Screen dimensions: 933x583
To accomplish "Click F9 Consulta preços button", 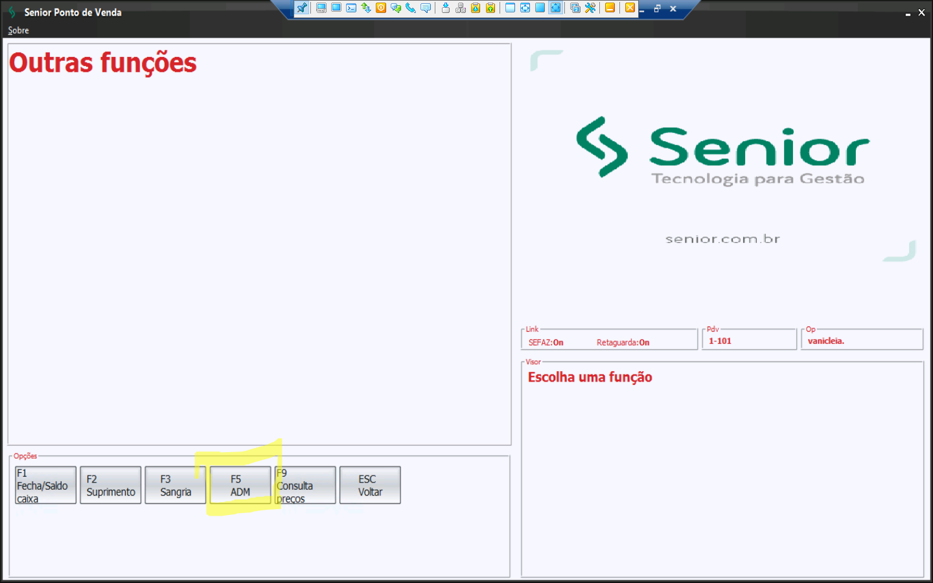I will (x=305, y=485).
